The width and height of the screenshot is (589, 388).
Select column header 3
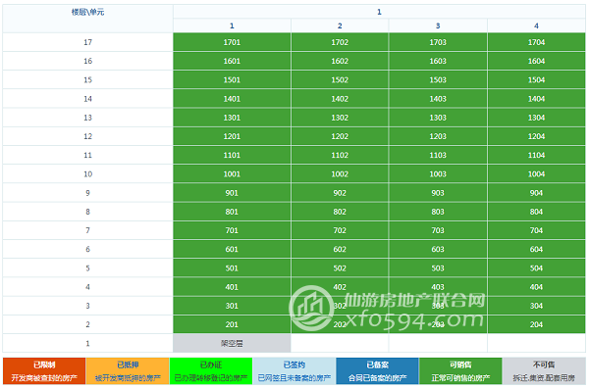tap(438, 25)
